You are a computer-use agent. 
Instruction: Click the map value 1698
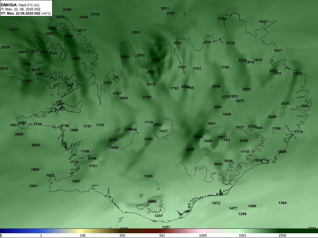click(x=208, y=141)
